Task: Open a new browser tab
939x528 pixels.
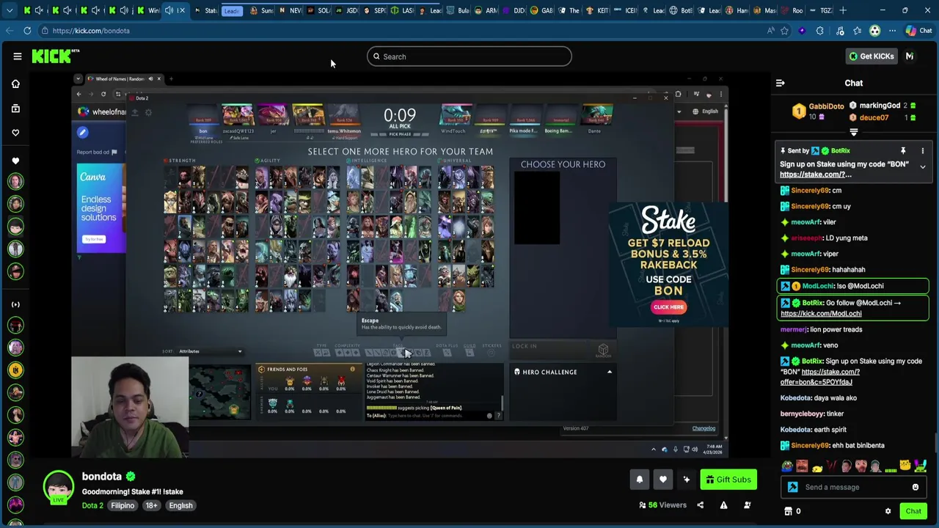Action: [x=844, y=10]
